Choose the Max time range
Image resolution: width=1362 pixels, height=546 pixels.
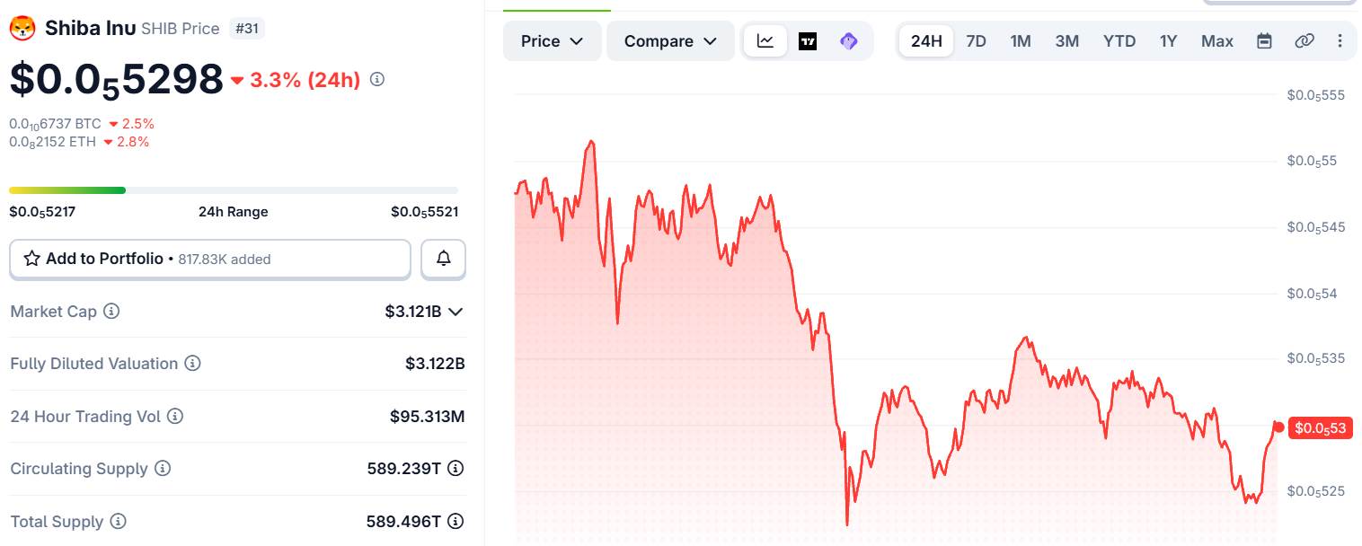point(1217,41)
